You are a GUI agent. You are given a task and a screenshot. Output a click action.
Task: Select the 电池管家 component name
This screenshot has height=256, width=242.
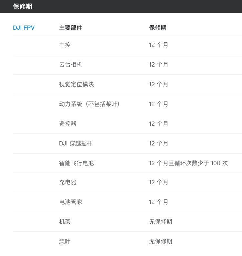tap(71, 202)
